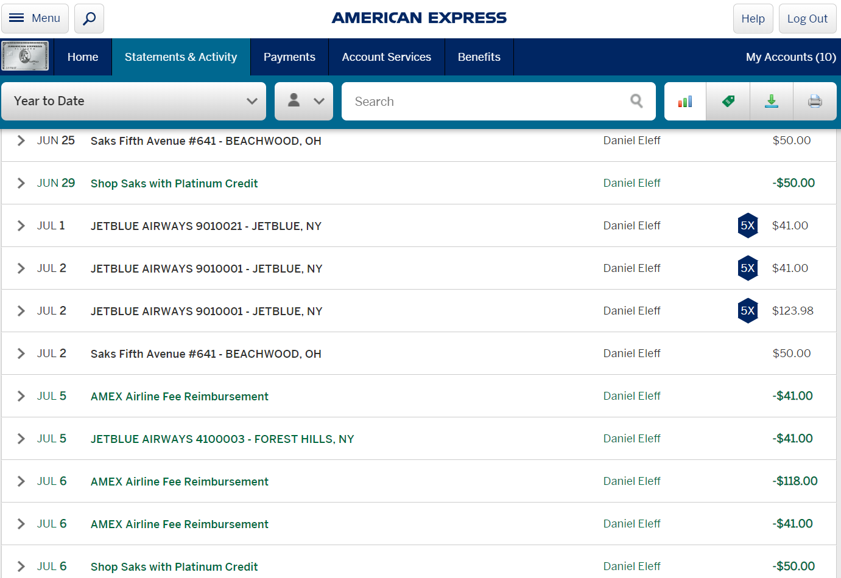
Task: Expand the JUL 5 AMEX Airline Fee Reimbursement row
Action: click(21, 396)
